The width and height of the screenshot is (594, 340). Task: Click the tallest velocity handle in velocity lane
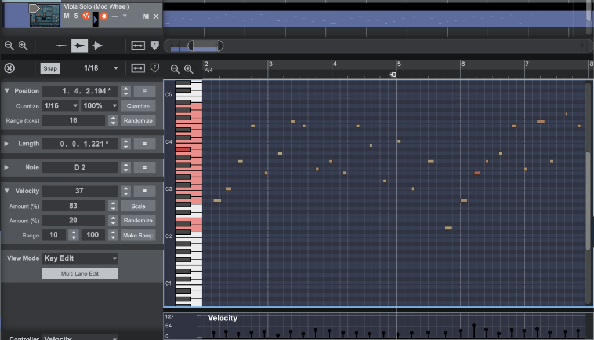point(474,326)
